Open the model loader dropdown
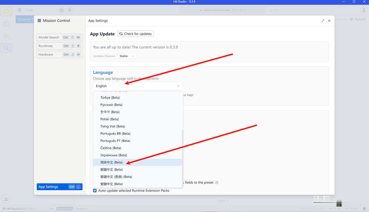 point(223,10)
